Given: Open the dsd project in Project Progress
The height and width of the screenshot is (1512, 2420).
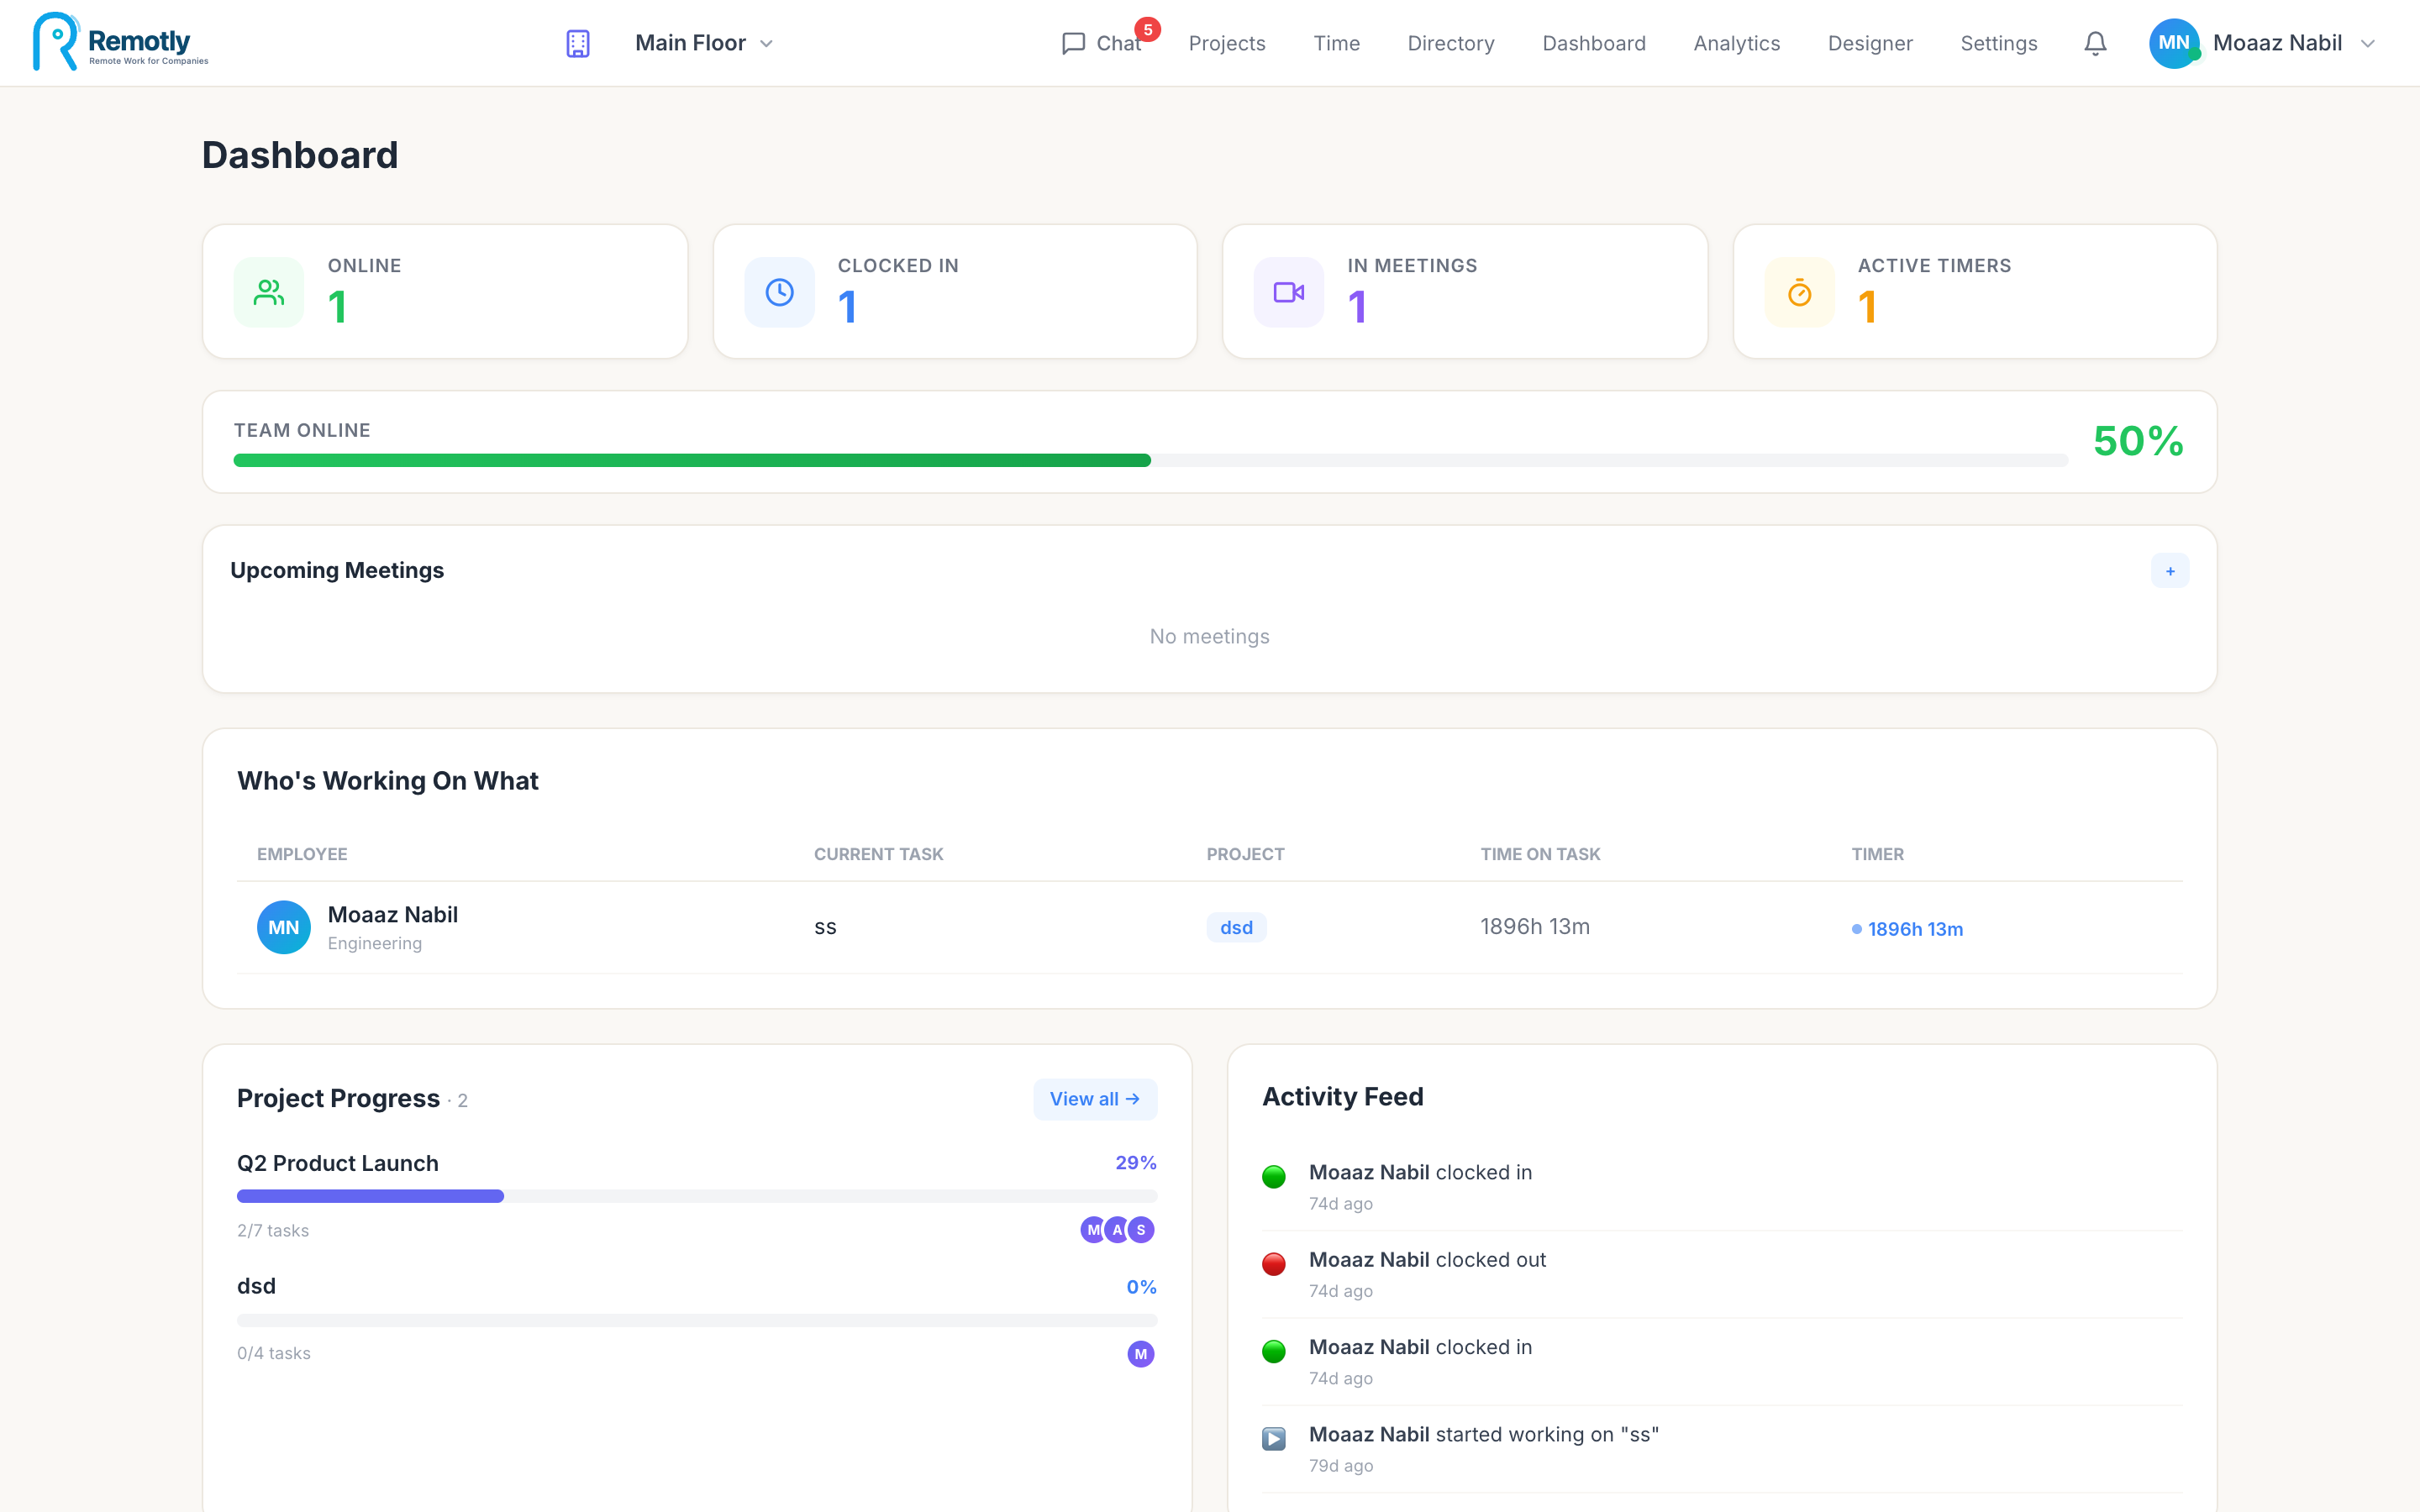Looking at the screenshot, I should (256, 1286).
